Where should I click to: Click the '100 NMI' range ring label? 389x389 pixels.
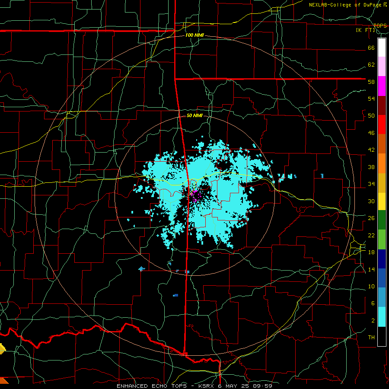coord(194,35)
